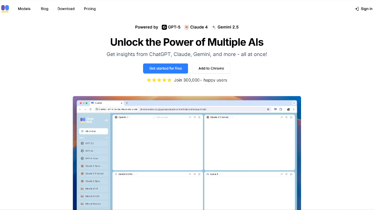
Task: Click the clear-chat icon in the Llama 3 panel
Action: (x=286, y=174)
